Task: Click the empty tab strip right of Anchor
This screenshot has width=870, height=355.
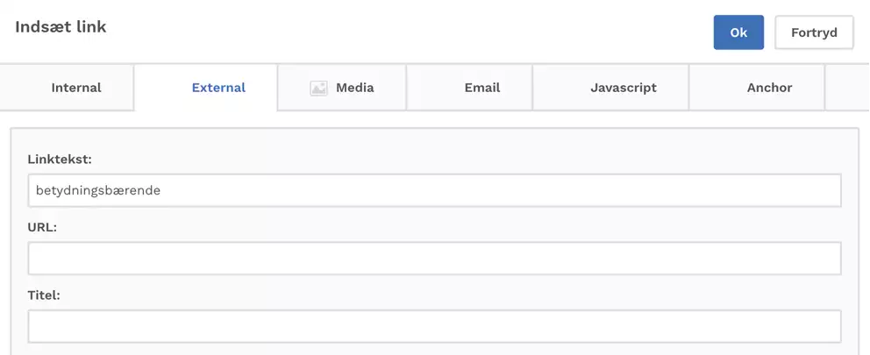Action: click(x=846, y=88)
